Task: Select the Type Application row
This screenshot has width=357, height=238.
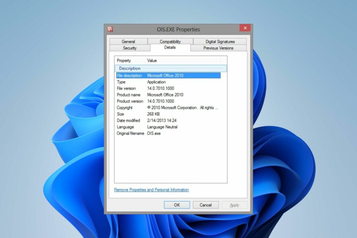Action: [x=168, y=82]
